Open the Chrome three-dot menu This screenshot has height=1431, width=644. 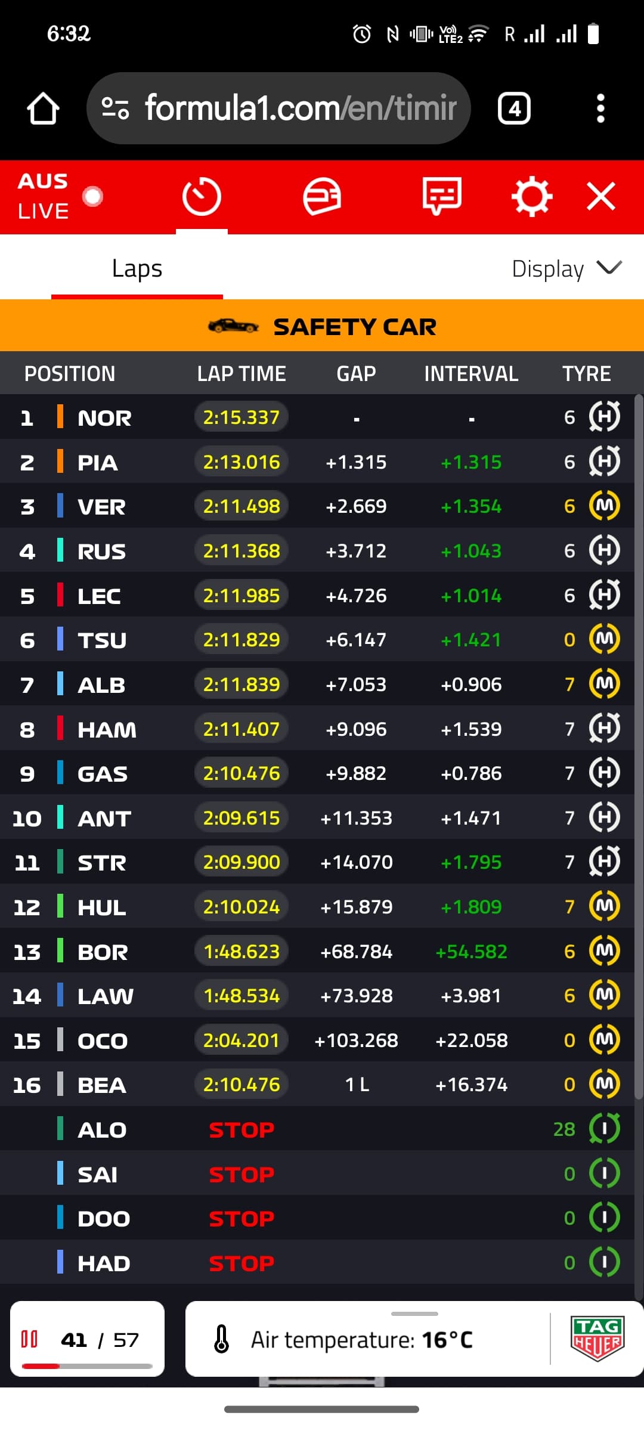[600, 109]
